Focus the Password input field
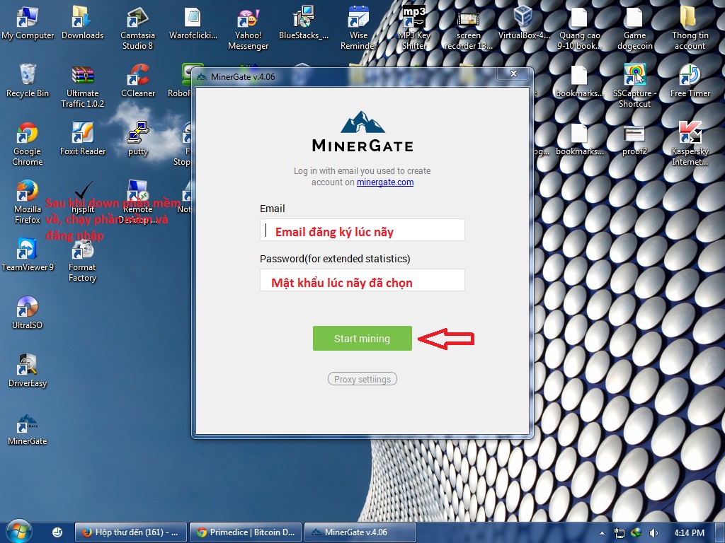 (x=362, y=280)
